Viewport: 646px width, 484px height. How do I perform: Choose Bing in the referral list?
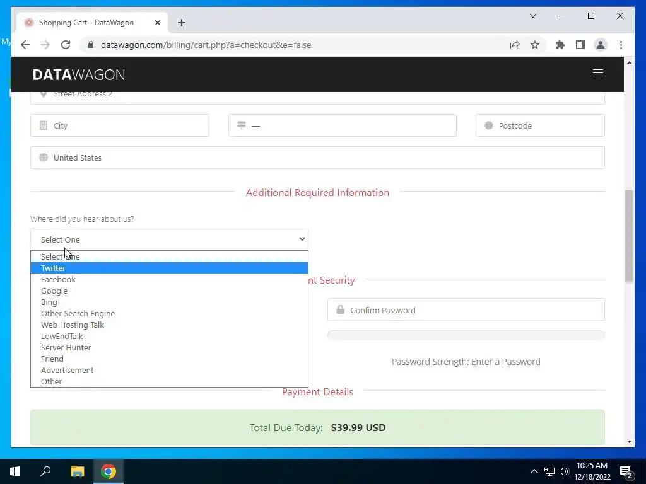(169, 302)
